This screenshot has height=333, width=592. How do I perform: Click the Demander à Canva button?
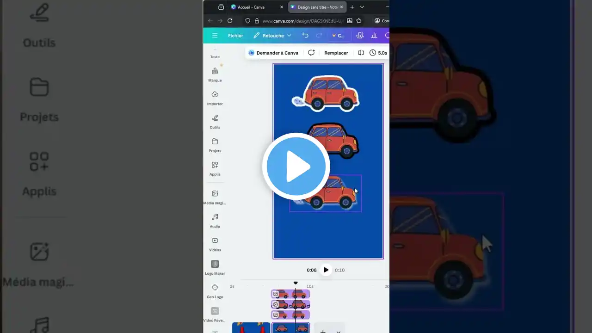click(273, 53)
